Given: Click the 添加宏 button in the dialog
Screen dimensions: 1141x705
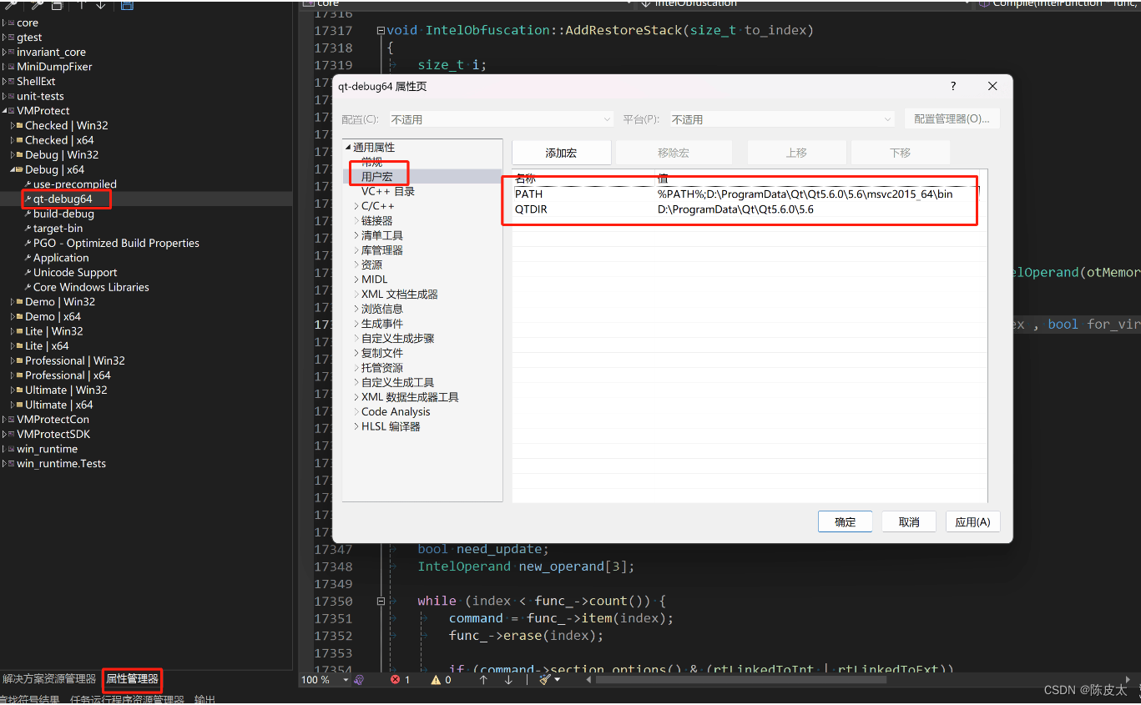Looking at the screenshot, I should (561, 153).
